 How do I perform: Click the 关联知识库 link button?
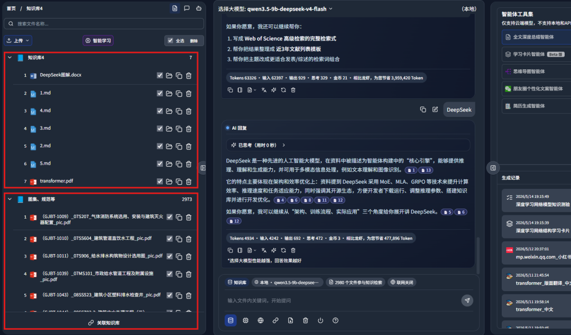click(x=104, y=323)
